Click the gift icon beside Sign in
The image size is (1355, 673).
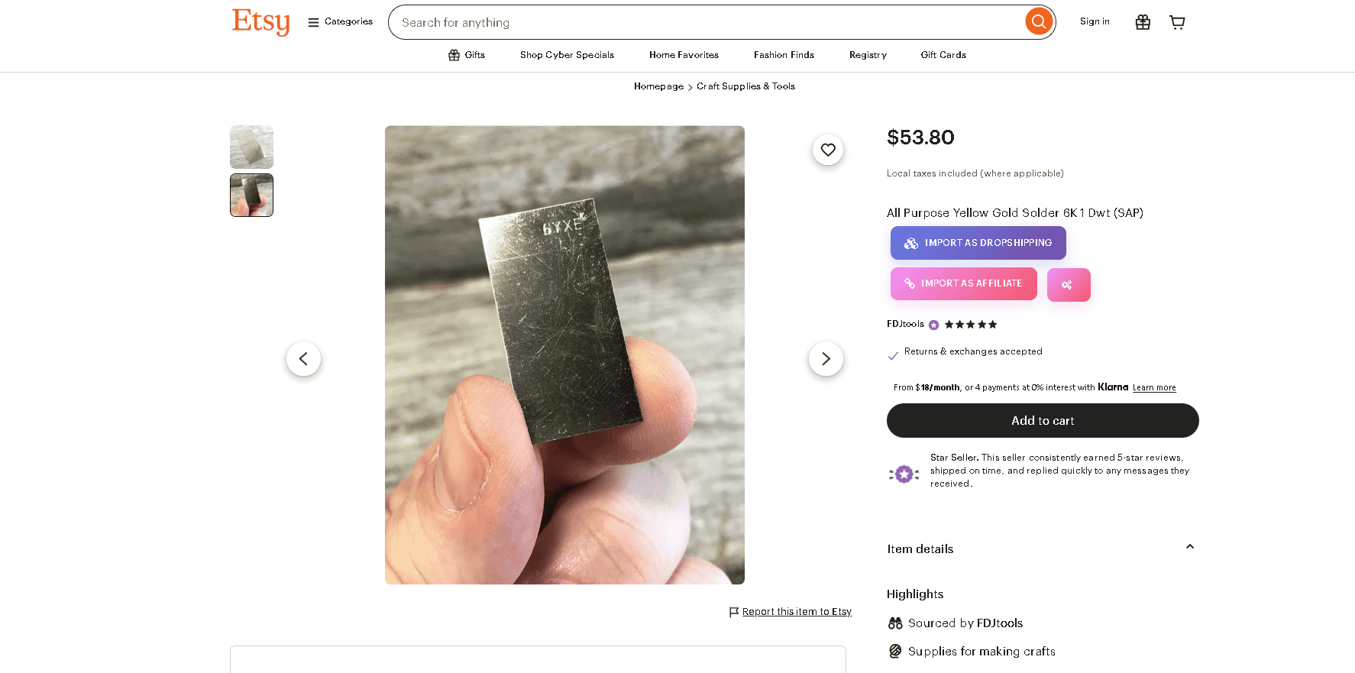pos(1142,22)
